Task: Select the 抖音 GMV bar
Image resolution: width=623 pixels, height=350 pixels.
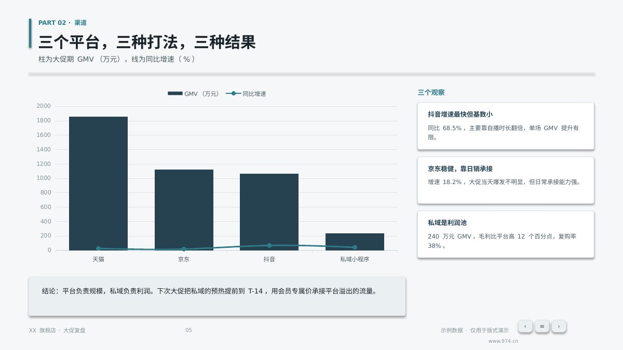Action: (269, 212)
